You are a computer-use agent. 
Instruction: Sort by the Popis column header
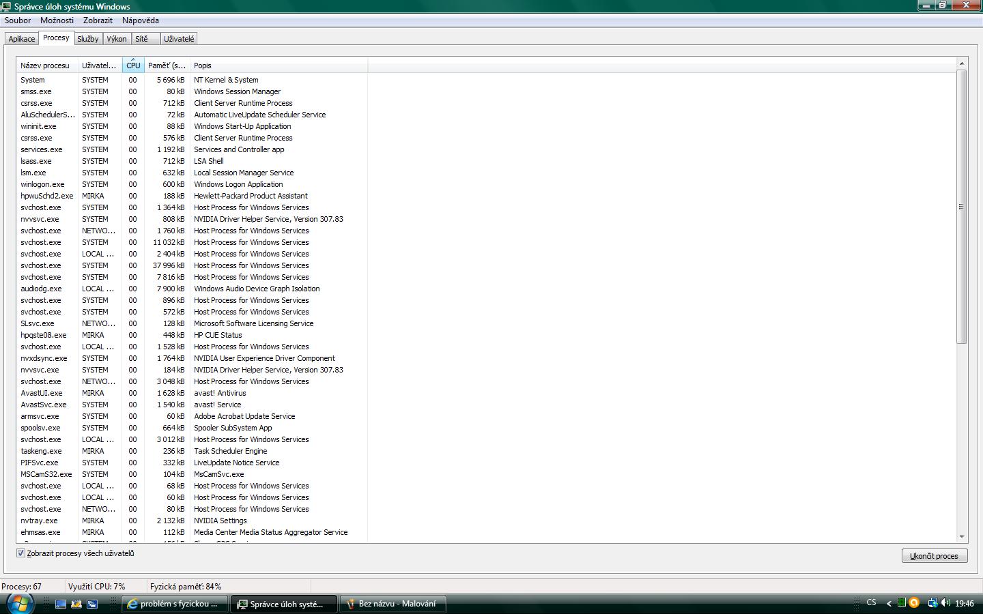pos(279,65)
